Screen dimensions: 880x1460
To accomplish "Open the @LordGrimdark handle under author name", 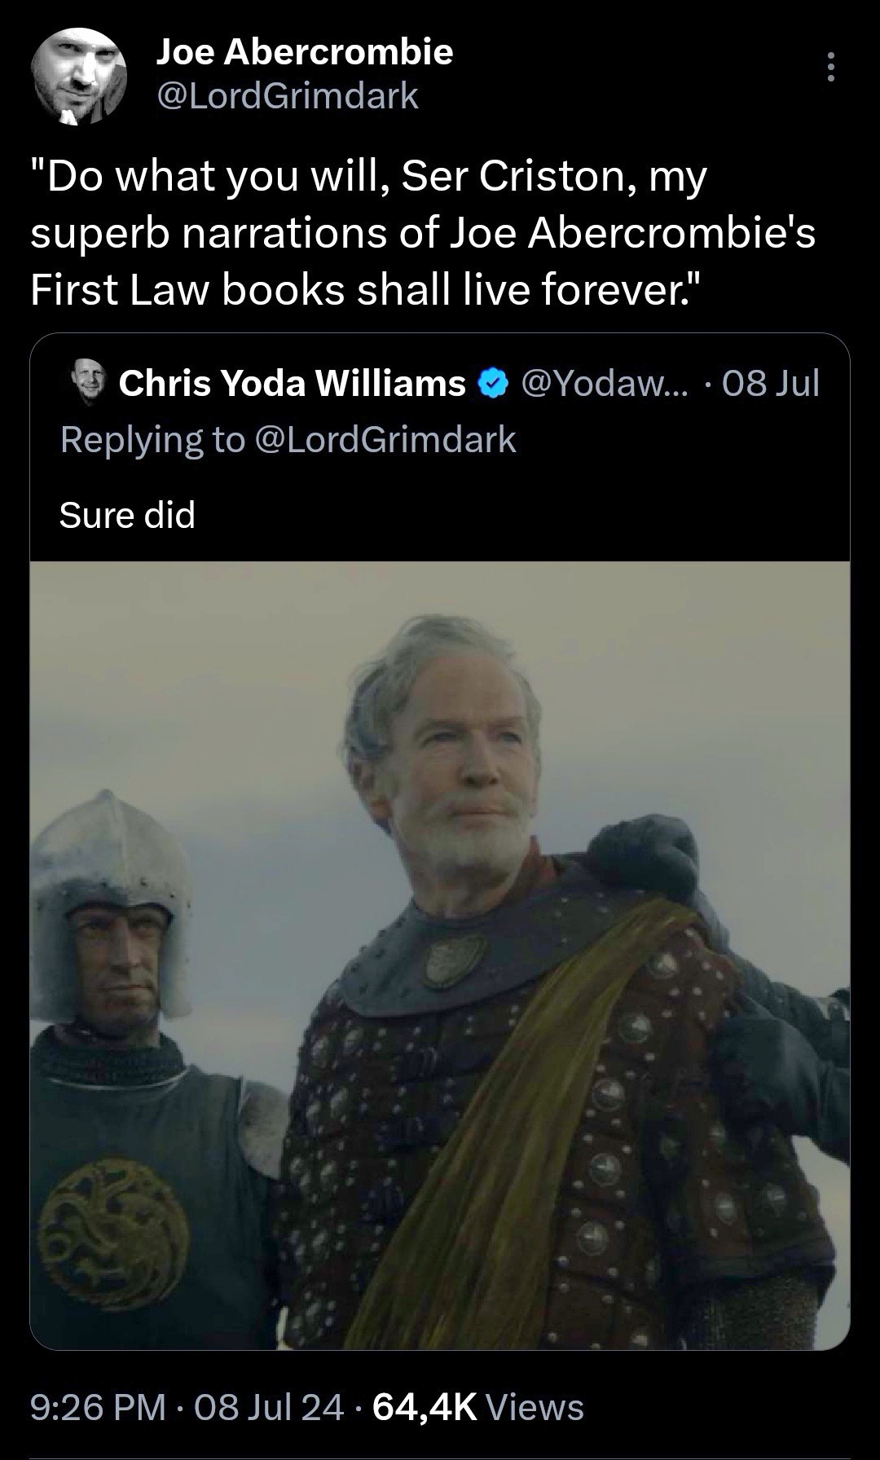I will pos(286,96).
